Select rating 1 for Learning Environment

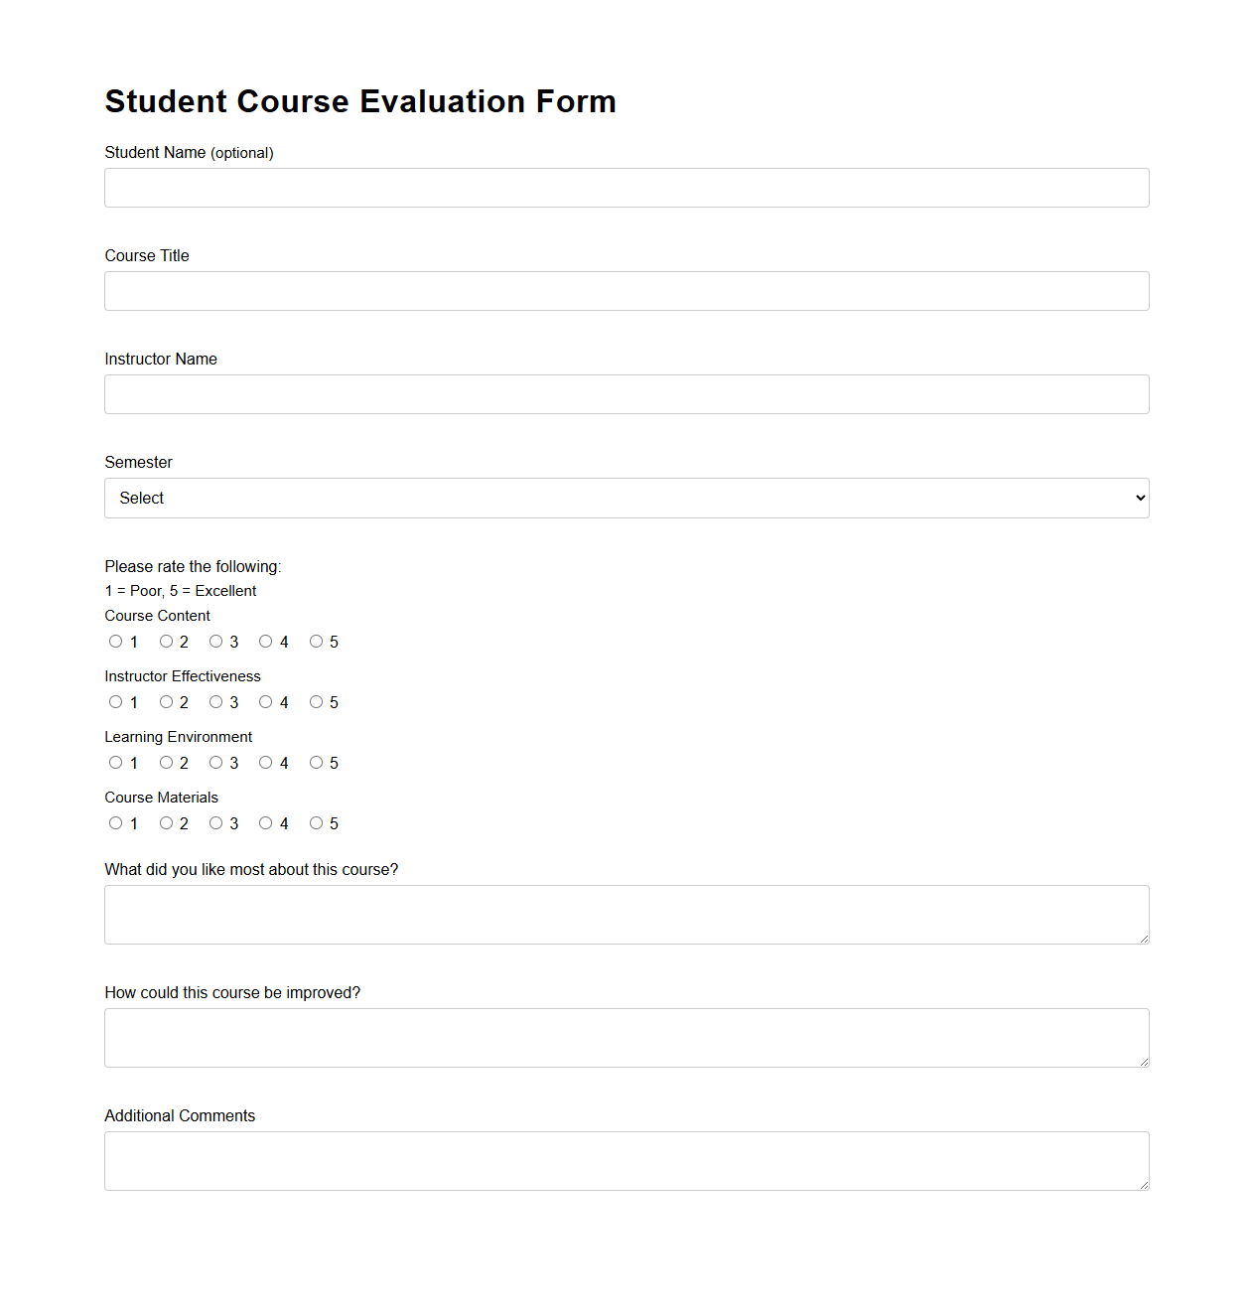click(x=115, y=762)
